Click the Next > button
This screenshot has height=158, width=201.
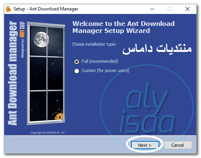click(145, 145)
